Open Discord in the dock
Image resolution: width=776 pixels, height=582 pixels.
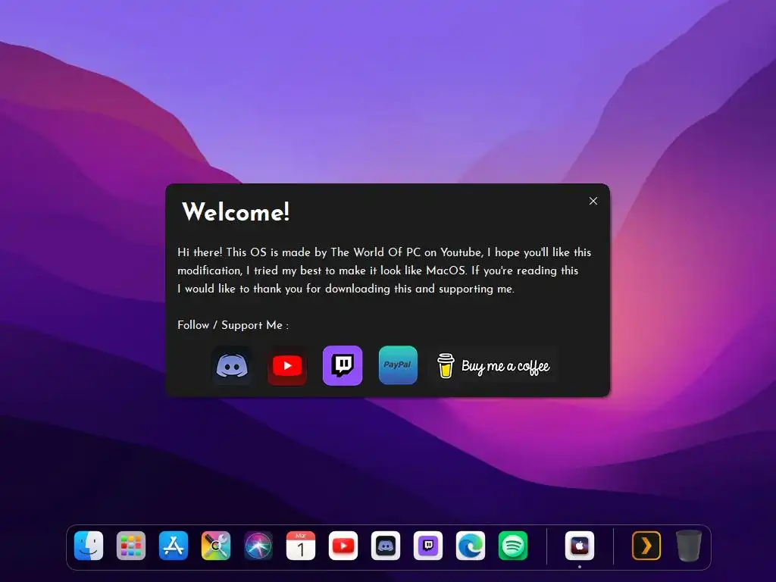click(x=386, y=546)
